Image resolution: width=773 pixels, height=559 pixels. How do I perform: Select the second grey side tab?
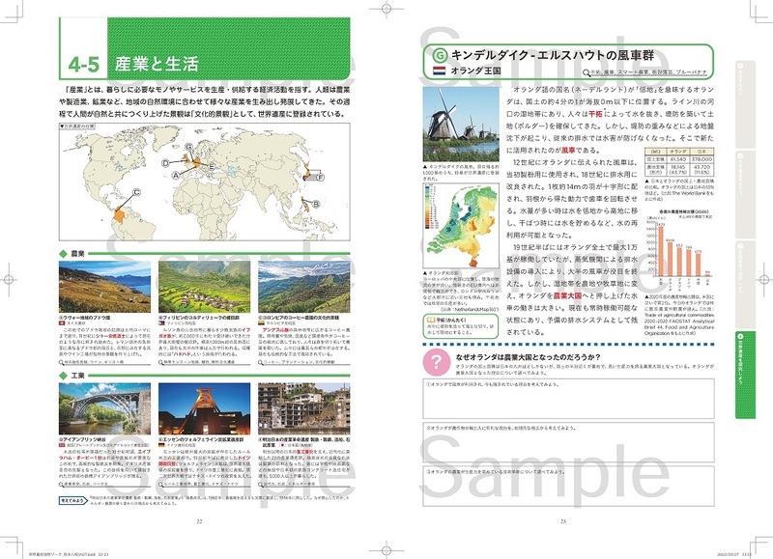745,193
